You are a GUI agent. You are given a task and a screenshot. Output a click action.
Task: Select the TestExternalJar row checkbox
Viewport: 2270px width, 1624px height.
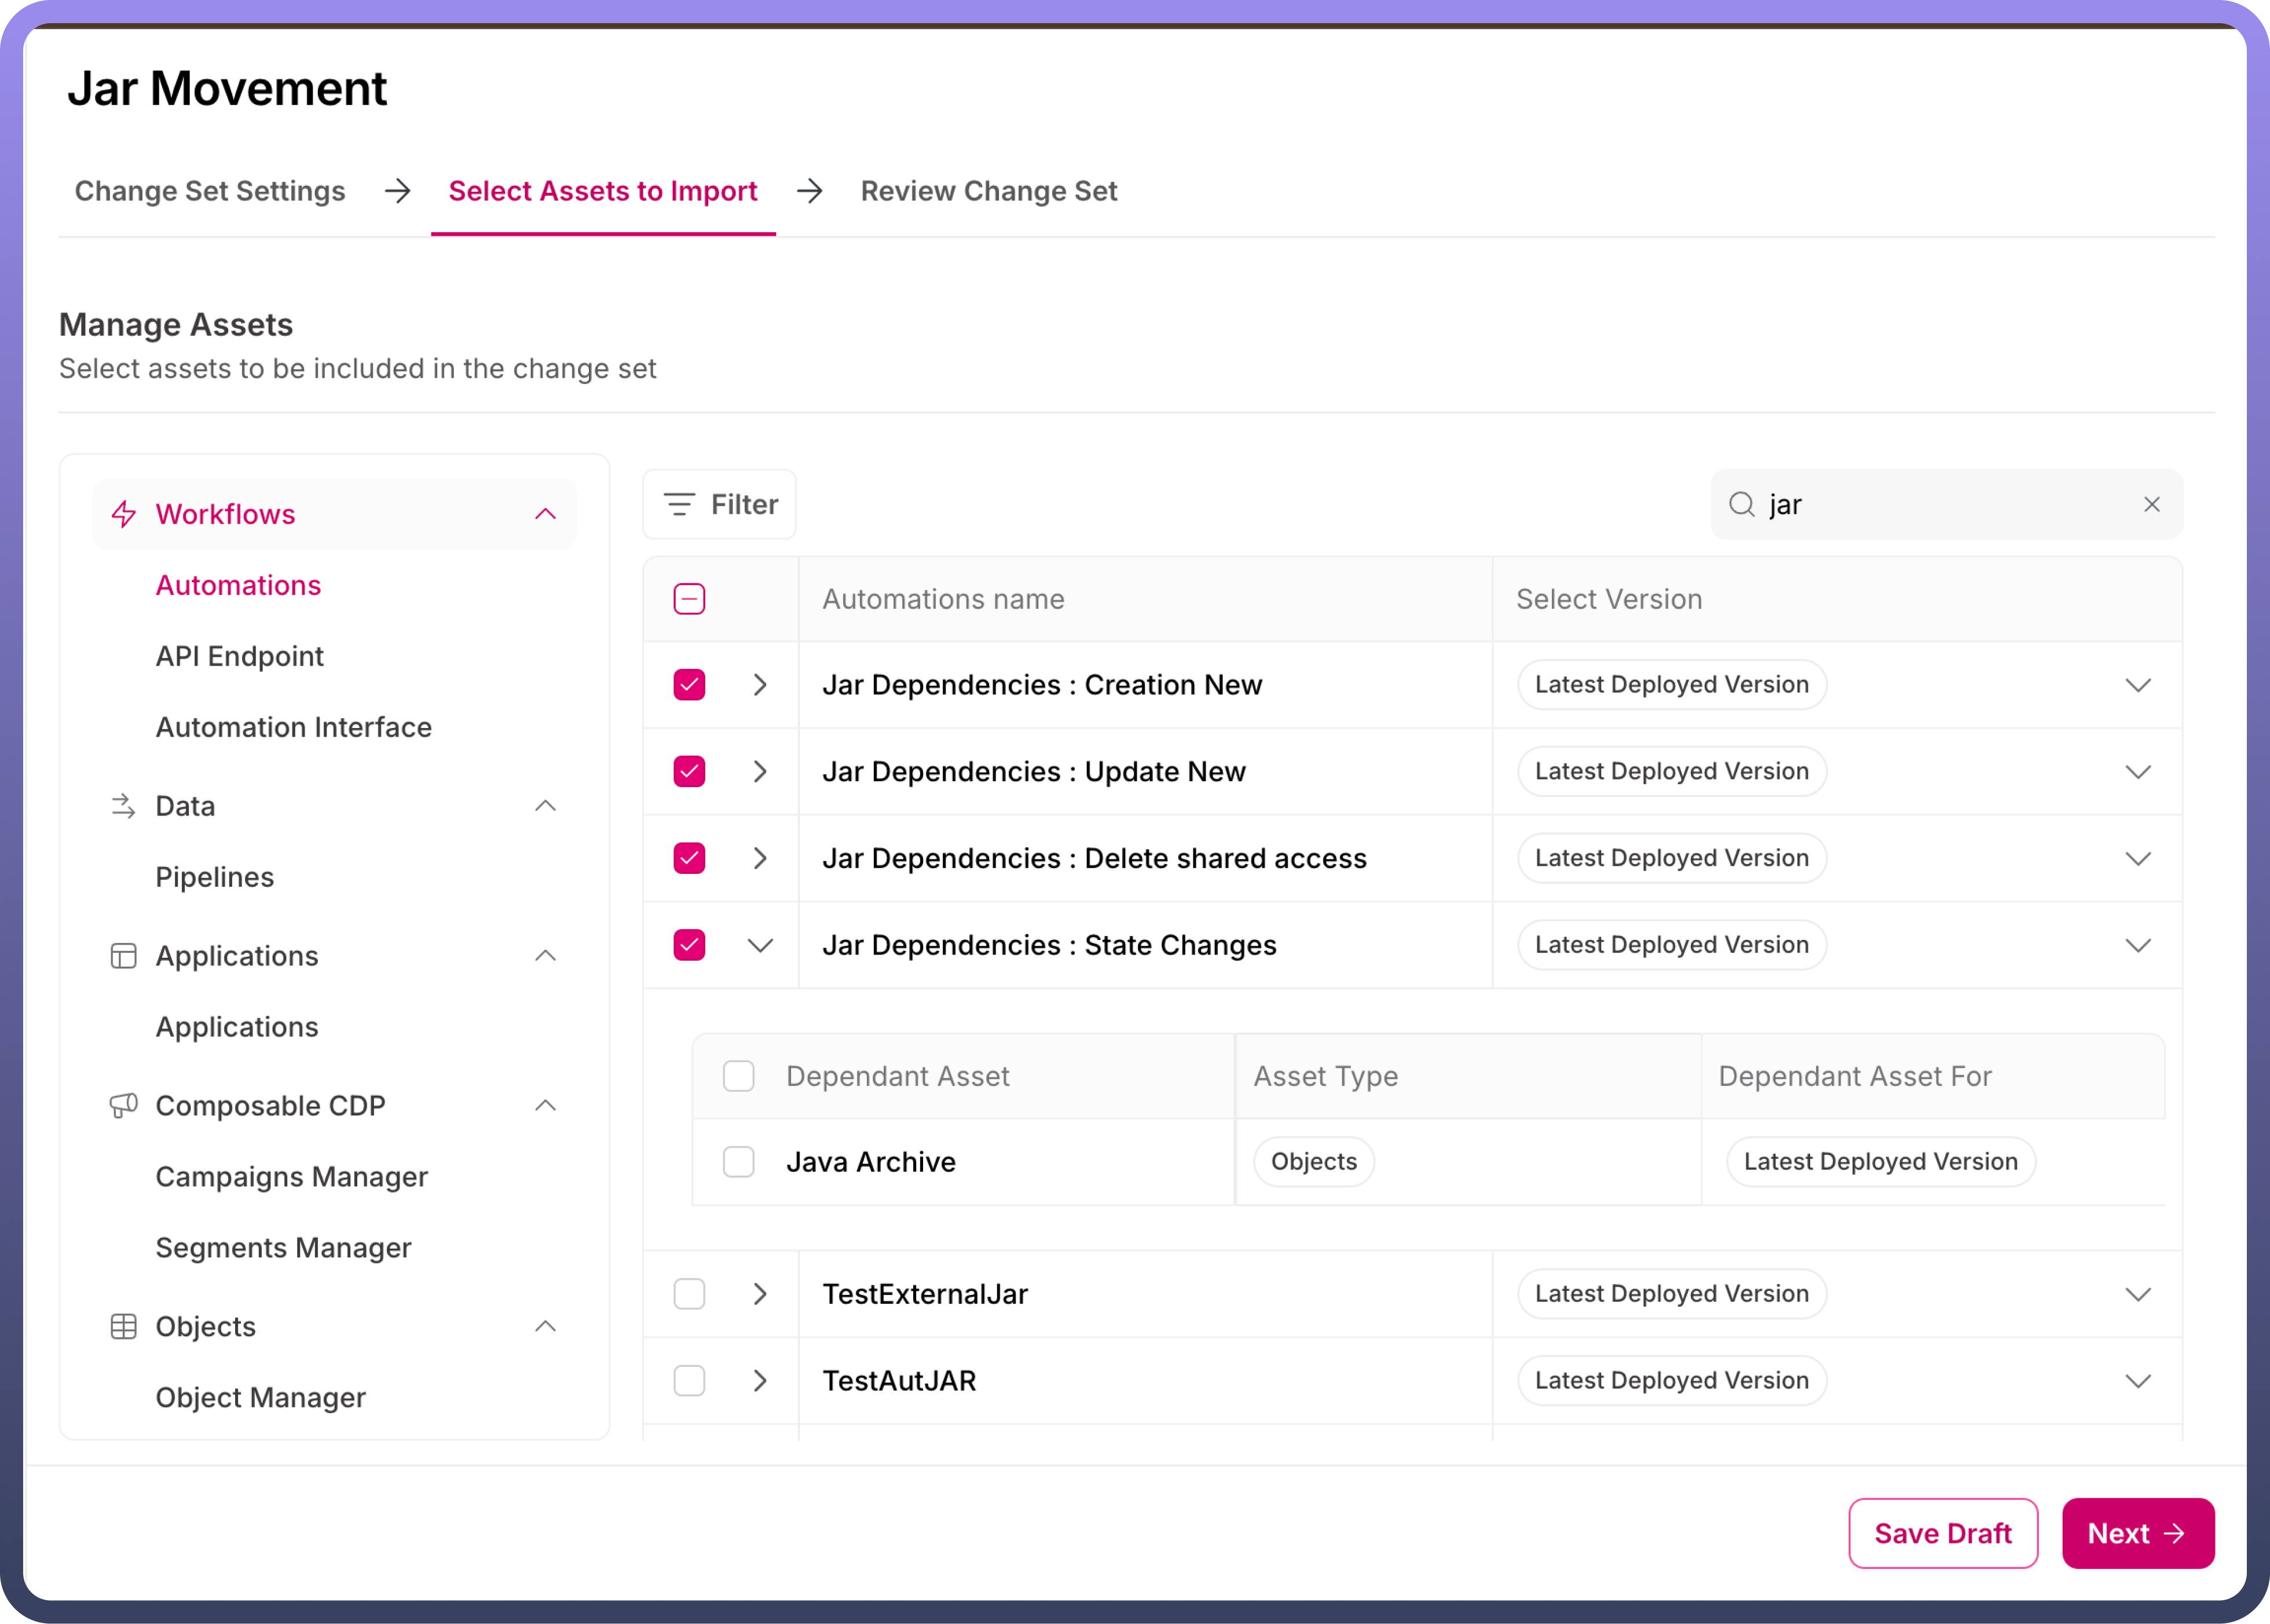tap(690, 1294)
